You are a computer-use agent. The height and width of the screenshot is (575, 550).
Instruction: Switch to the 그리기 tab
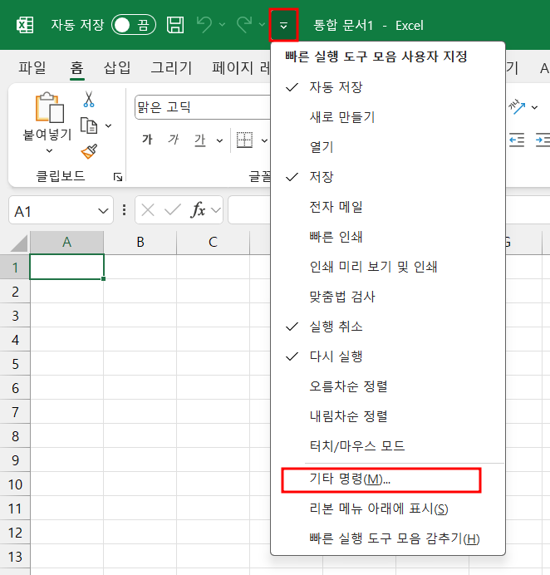(172, 68)
